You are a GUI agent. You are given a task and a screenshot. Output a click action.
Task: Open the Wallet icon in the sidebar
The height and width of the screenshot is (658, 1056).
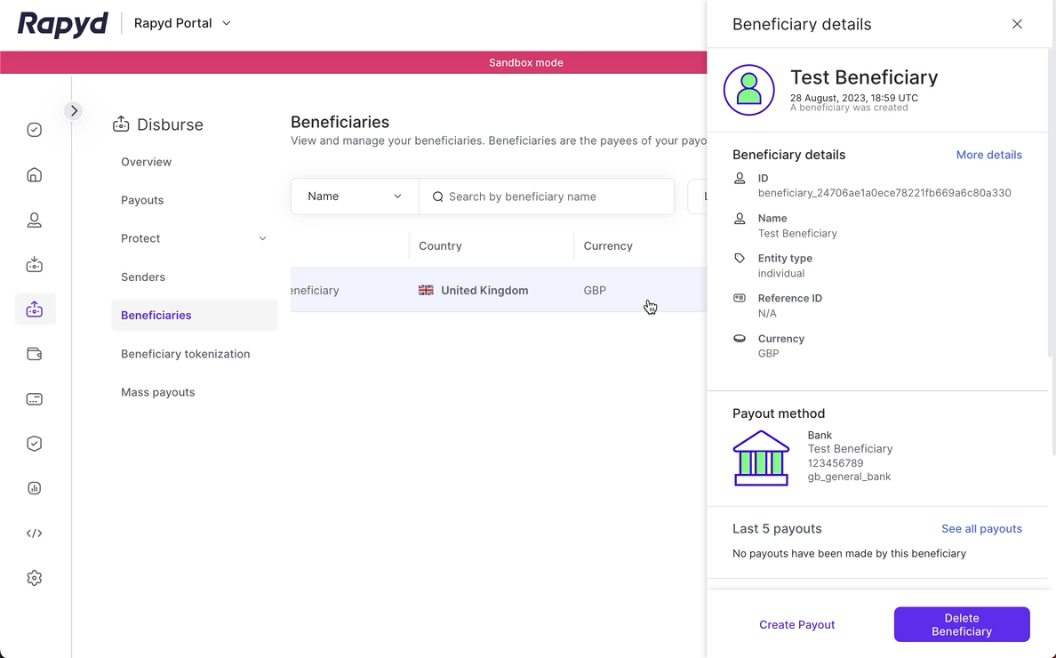[34, 353]
